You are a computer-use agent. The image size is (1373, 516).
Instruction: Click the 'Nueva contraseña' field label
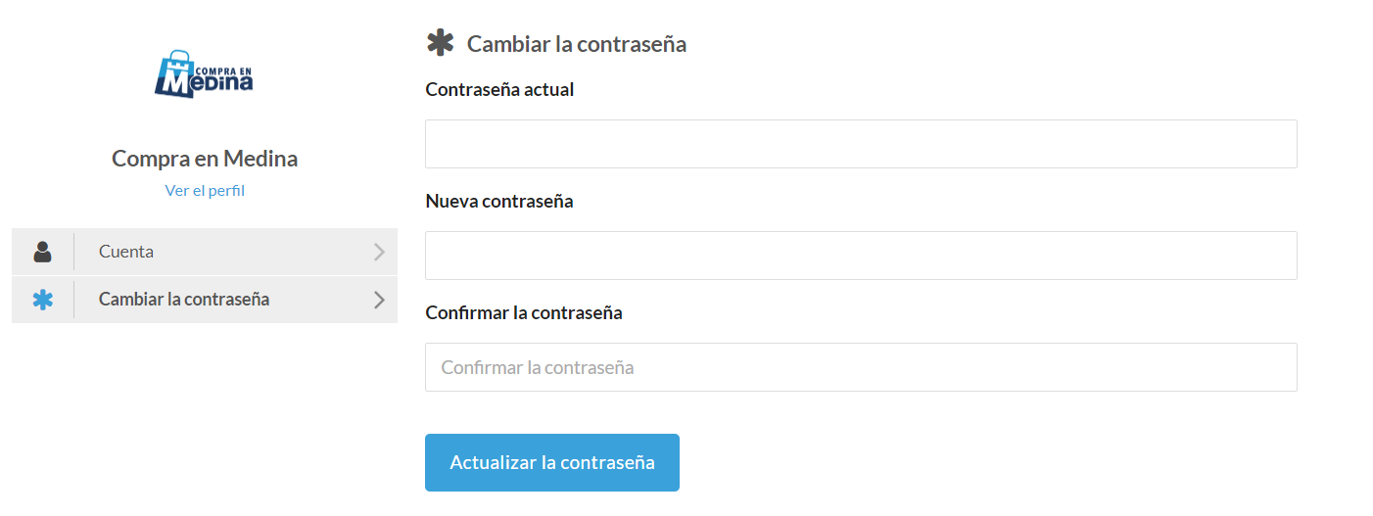point(499,201)
